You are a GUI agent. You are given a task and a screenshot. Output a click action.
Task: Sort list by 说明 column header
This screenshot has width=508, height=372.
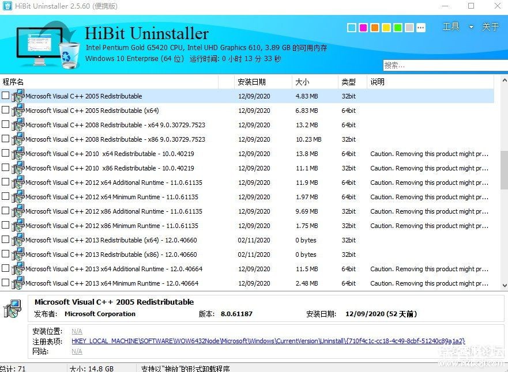point(431,82)
